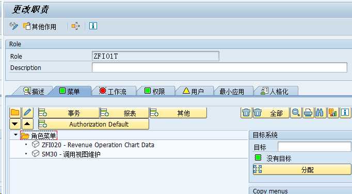
Task: Switch to the 描述 tab
Action: point(34,91)
